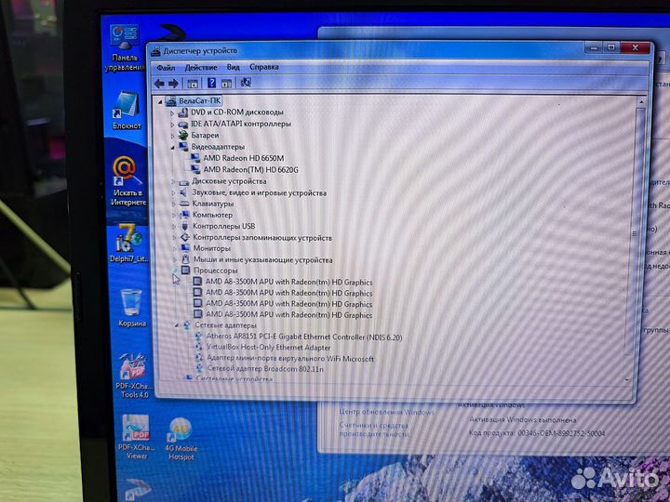
Task: Click the Мыши mouse category icon
Action: (x=185, y=259)
